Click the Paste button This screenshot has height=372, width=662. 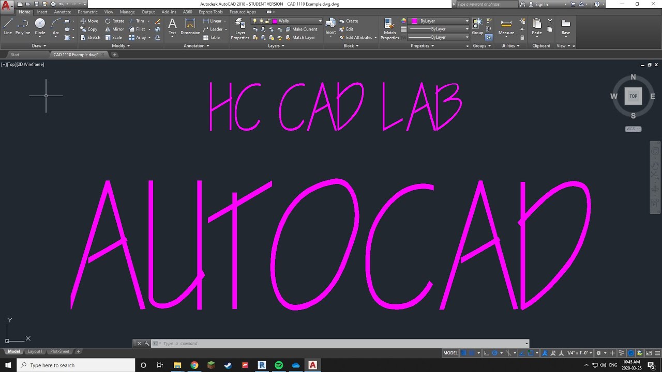pyautogui.click(x=537, y=27)
